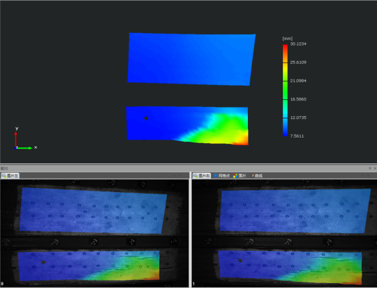Image resolution: width=377 pixels, height=288 pixels.
Task: Pick the green segment of the color legend
Action: [285, 89]
